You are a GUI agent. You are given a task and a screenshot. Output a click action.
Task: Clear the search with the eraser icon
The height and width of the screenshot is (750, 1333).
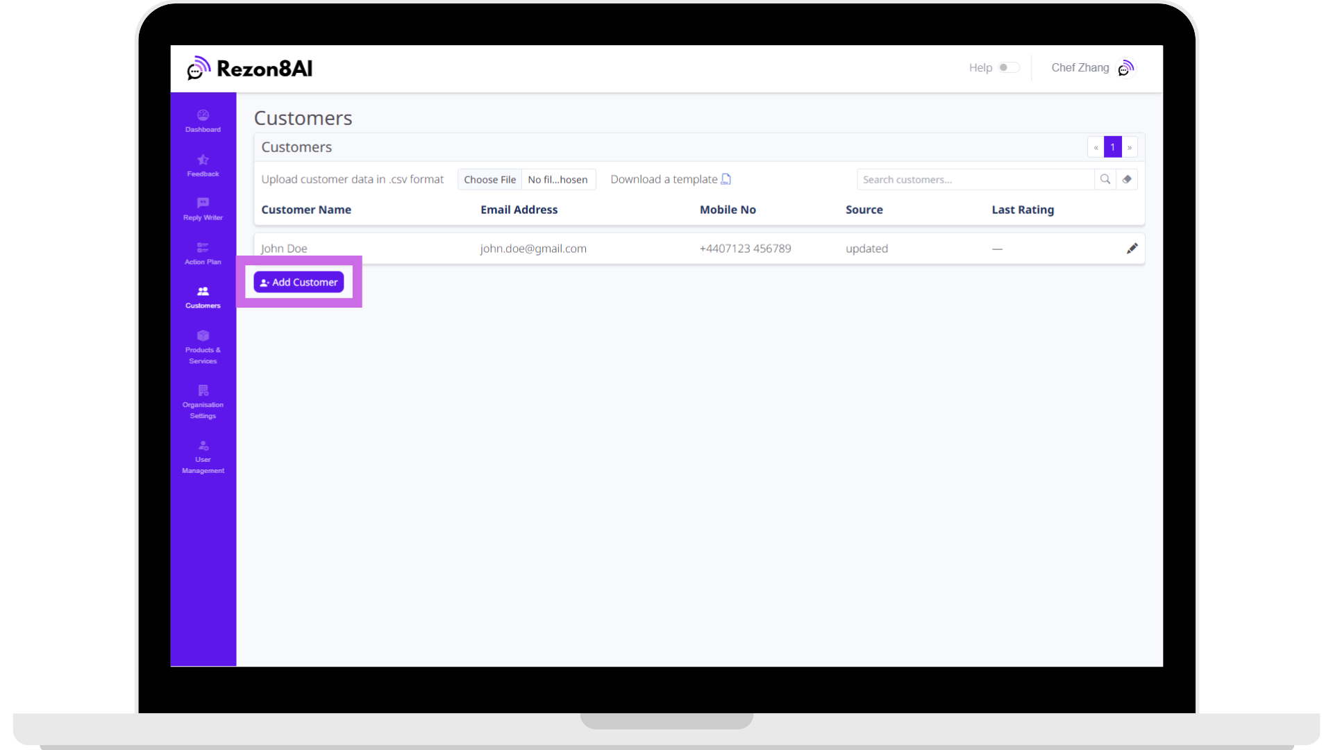(x=1127, y=179)
